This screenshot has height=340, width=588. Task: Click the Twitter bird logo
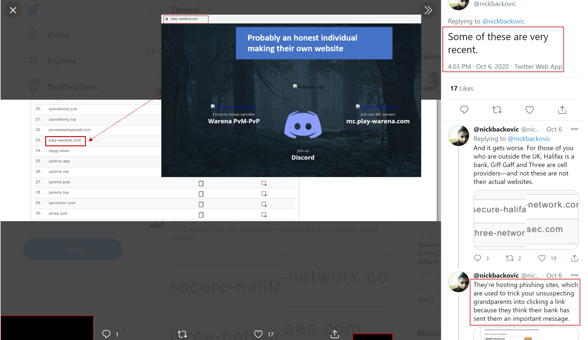point(34,9)
